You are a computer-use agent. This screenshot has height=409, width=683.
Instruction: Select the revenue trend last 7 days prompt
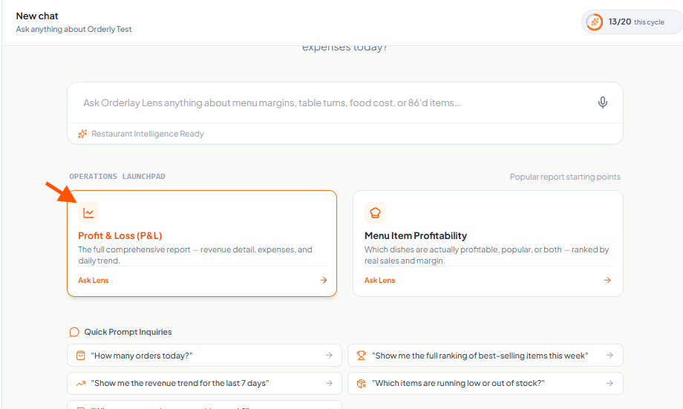click(x=204, y=383)
